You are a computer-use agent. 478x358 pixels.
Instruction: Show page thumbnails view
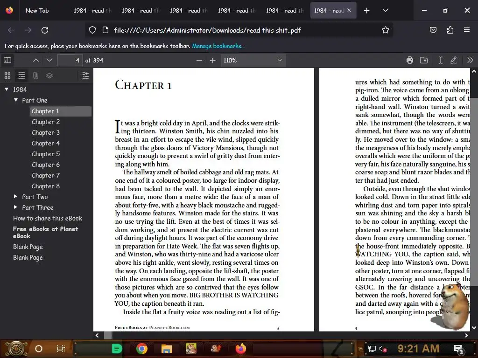[x=7, y=76]
